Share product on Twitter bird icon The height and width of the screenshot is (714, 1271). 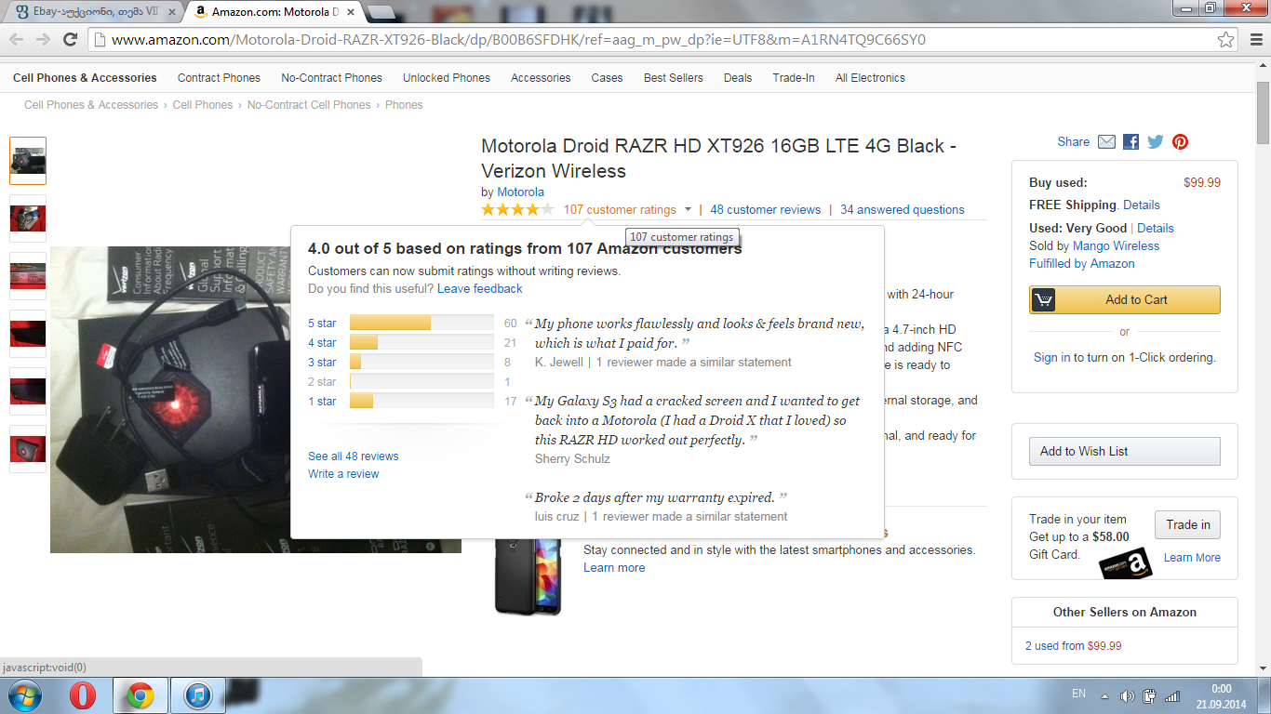(x=1156, y=142)
